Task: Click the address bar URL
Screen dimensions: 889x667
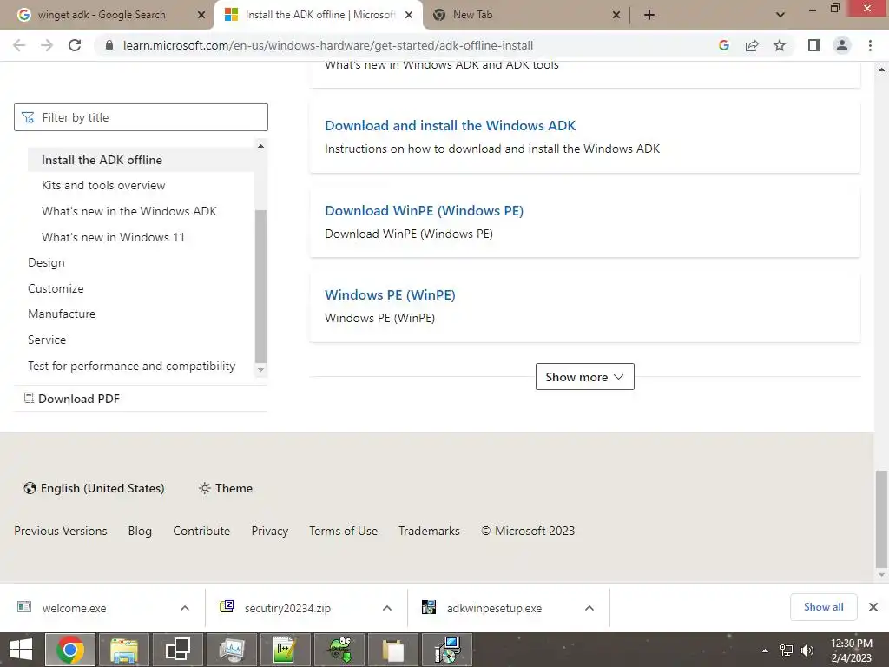Action: coord(327,45)
